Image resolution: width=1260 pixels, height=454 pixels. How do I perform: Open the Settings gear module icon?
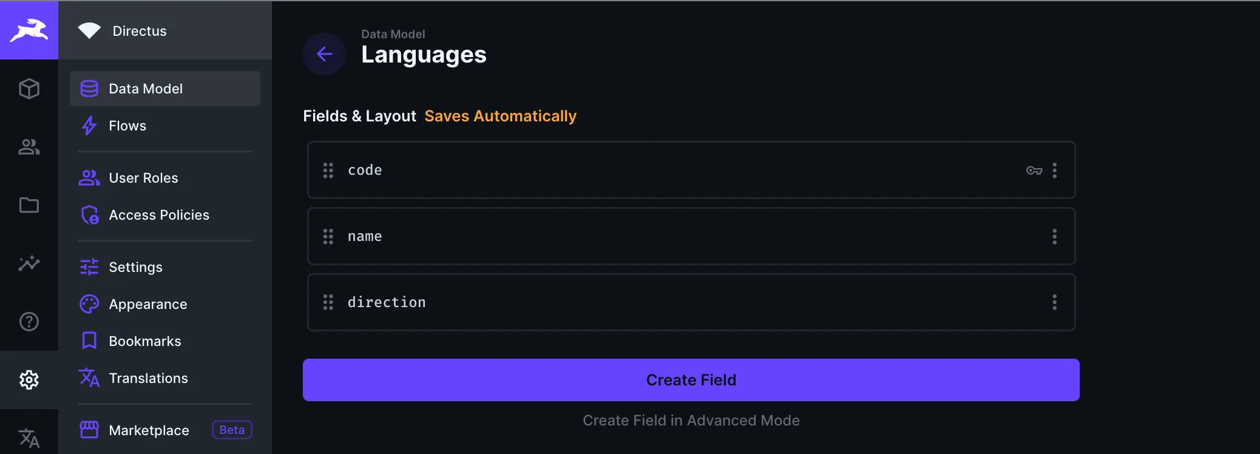click(29, 380)
